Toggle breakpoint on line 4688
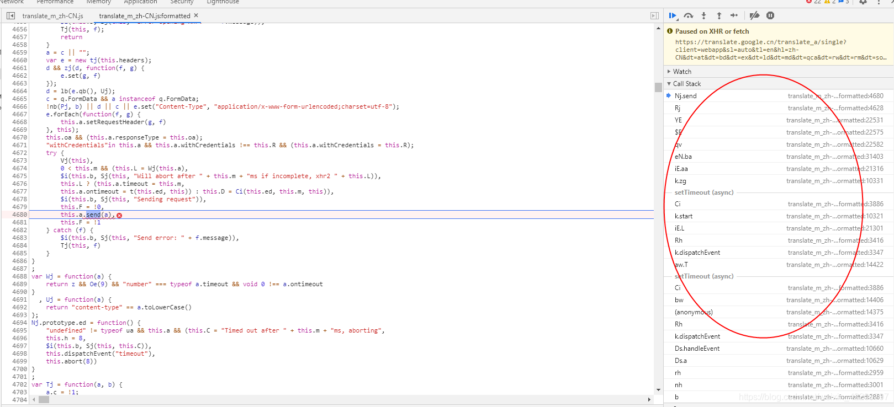Viewport: 894px width, 407px height. coord(19,277)
